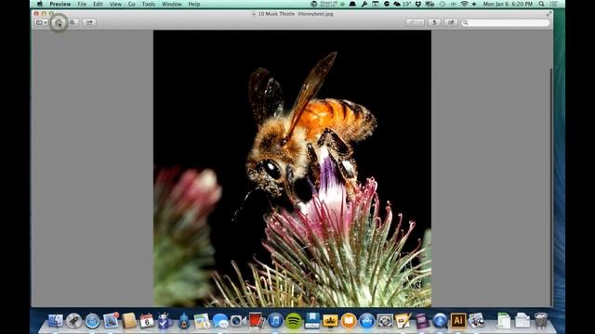Click the Share toolbar button

(x=89, y=22)
